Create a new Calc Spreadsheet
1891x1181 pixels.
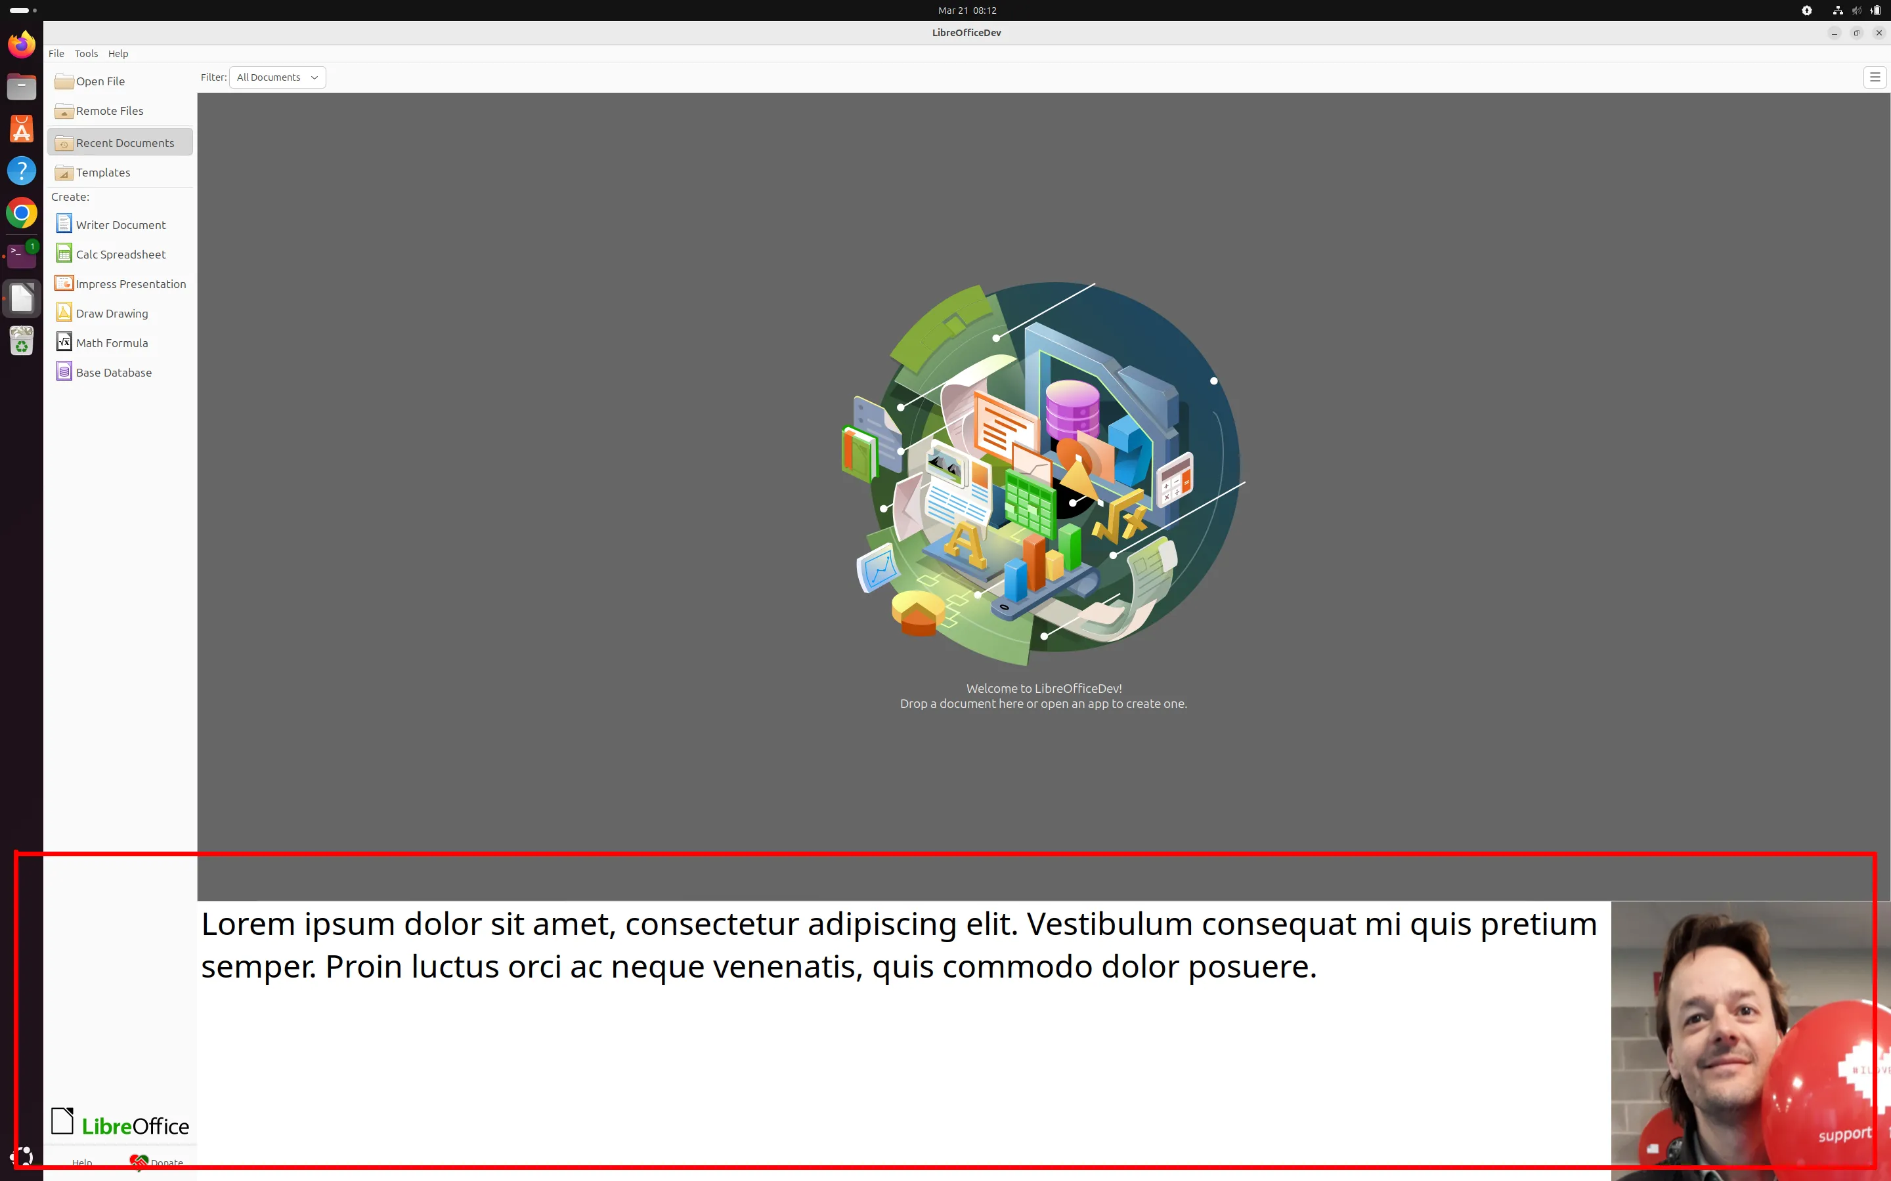pyautogui.click(x=120, y=255)
